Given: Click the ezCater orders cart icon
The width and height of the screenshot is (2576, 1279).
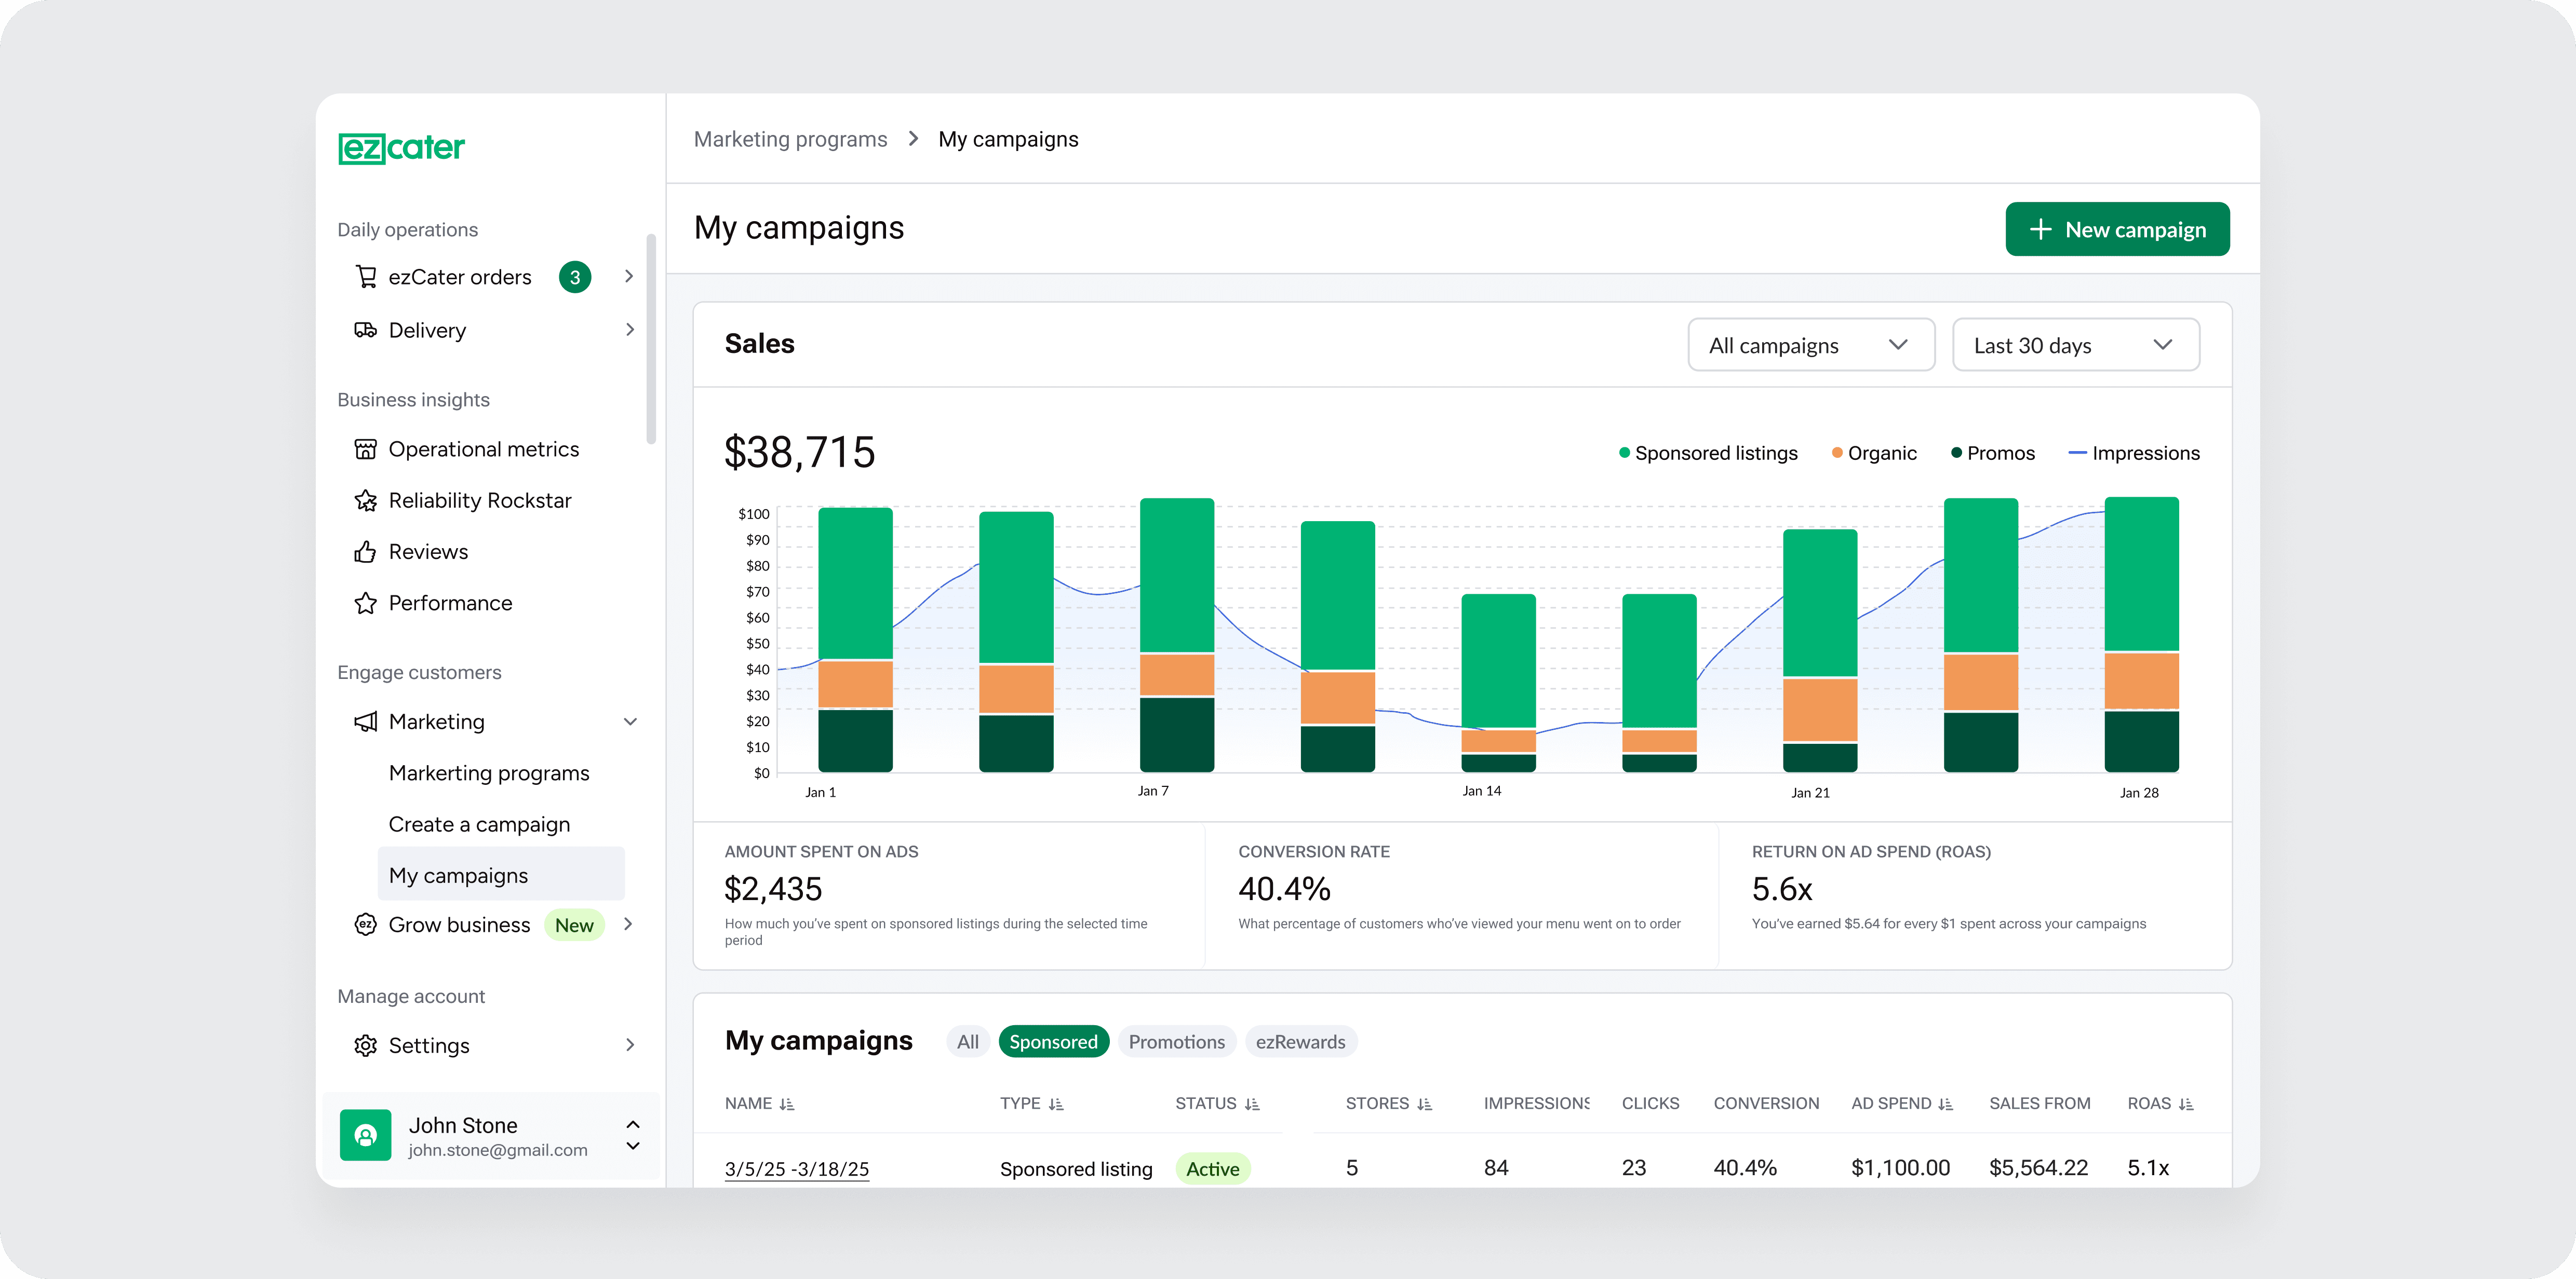Looking at the screenshot, I should pos(366,277).
